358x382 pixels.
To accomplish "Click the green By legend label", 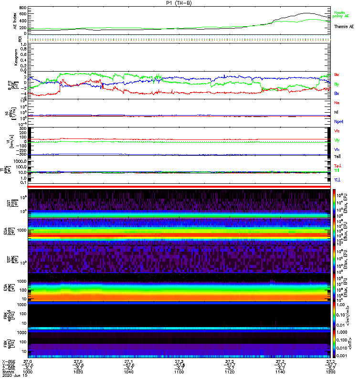I will click(337, 85).
